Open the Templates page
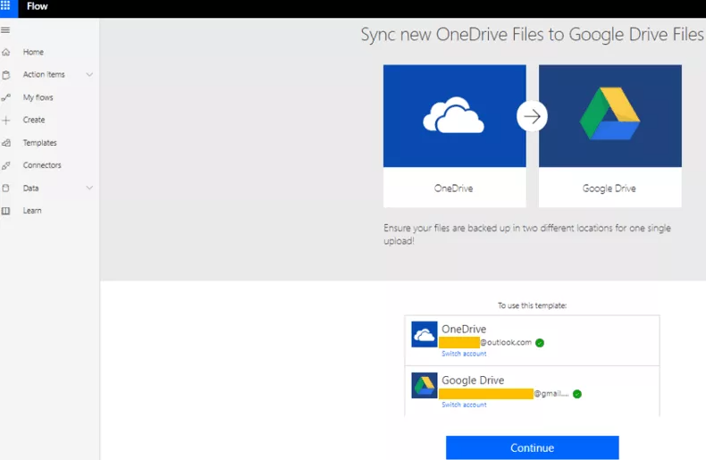706x460 pixels. (x=39, y=143)
